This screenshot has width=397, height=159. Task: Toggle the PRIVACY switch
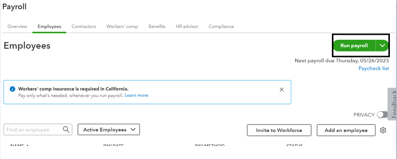coord(382,115)
